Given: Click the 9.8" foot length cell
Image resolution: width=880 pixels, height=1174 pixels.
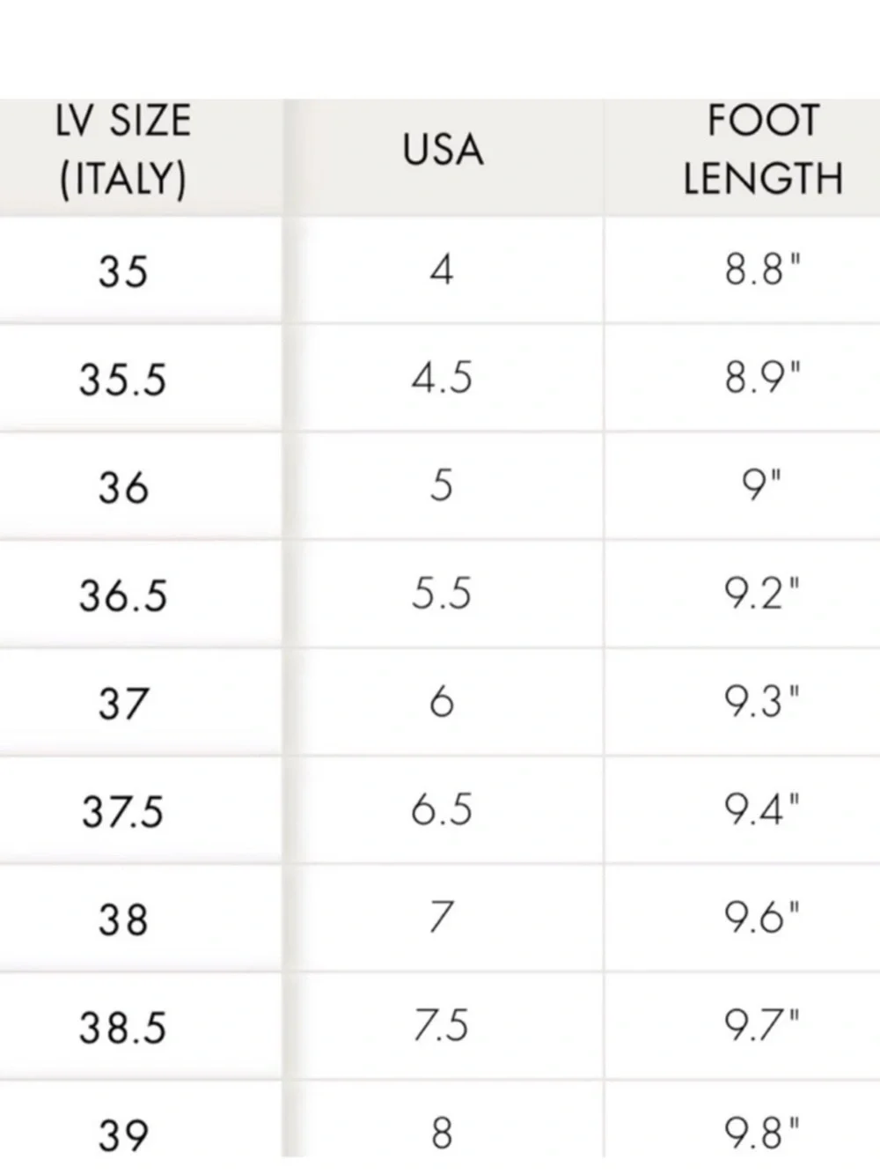Looking at the screenshot, I should pos(762,1133).
